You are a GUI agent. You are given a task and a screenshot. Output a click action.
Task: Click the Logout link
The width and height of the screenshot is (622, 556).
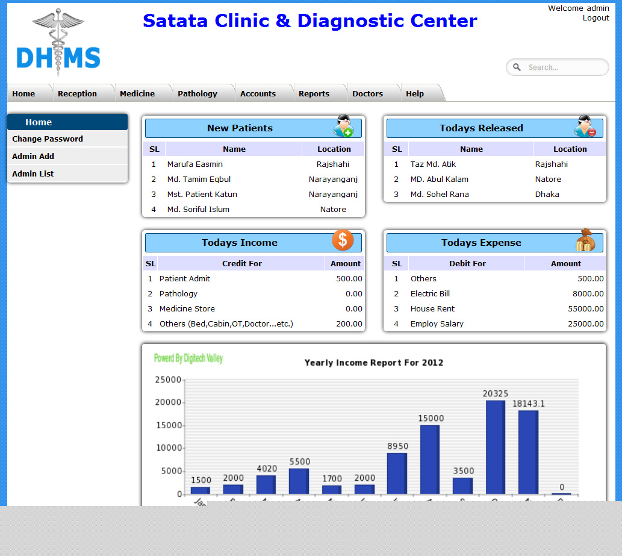(x=596, y=18)
